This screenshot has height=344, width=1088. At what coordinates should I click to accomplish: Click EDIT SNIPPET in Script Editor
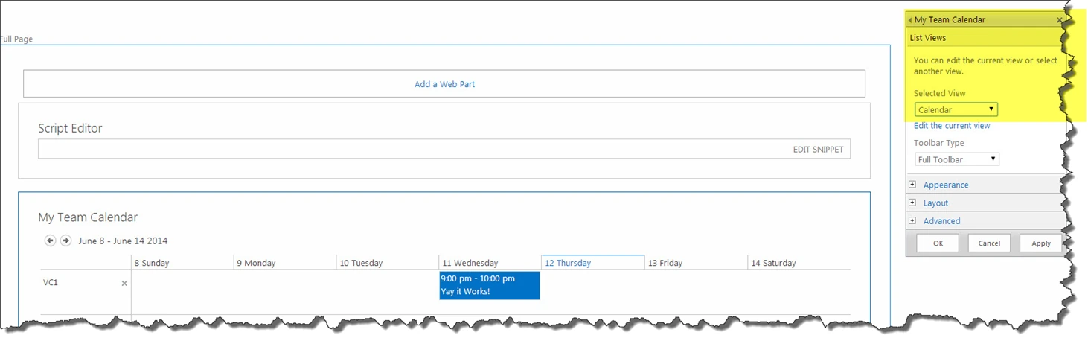818,150
